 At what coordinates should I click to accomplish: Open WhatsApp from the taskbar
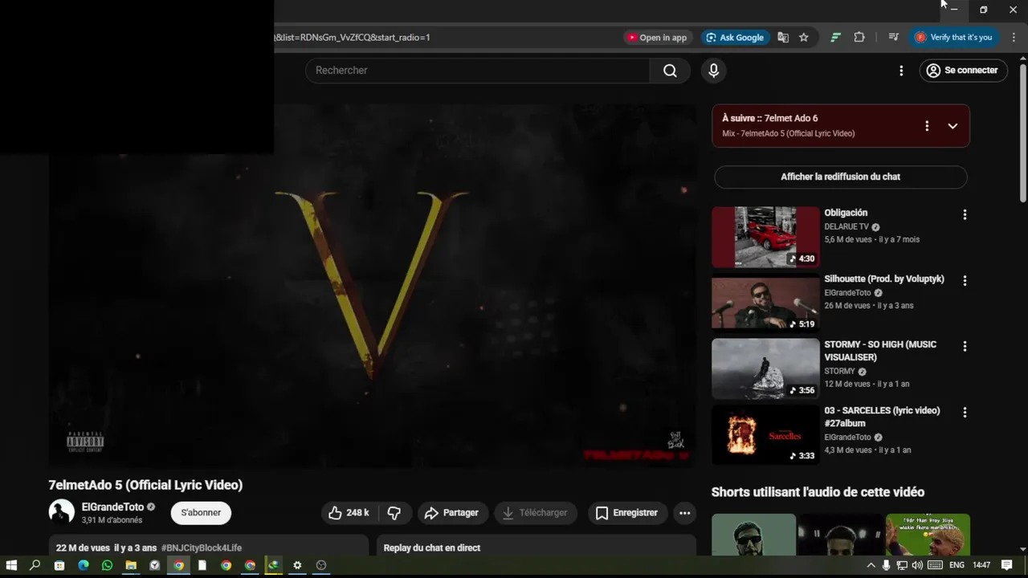coord(107,565)
